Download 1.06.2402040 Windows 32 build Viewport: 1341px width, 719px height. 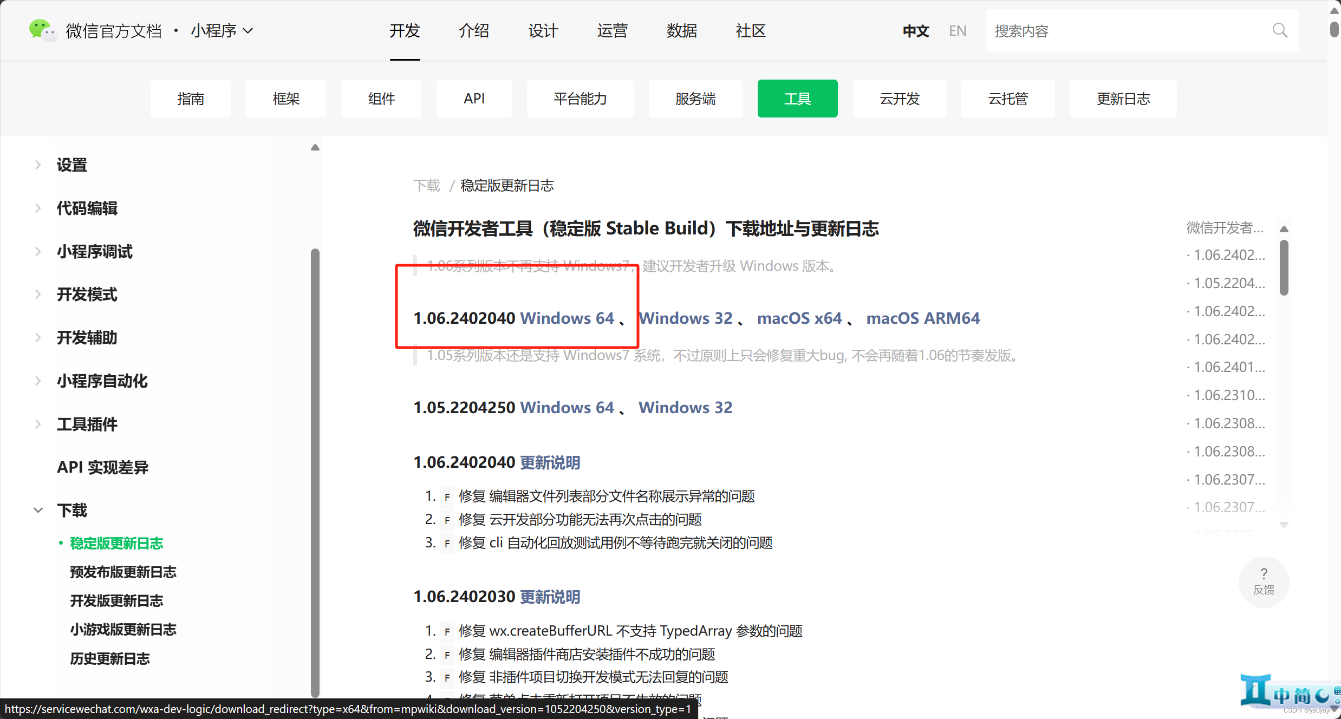(x=686, y=318)
